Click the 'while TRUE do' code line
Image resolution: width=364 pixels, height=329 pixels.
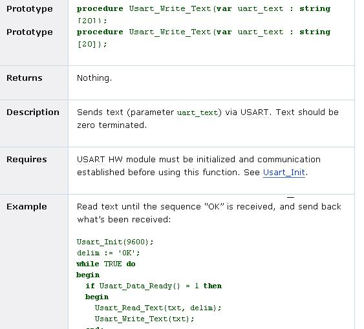tap(106, 264)
